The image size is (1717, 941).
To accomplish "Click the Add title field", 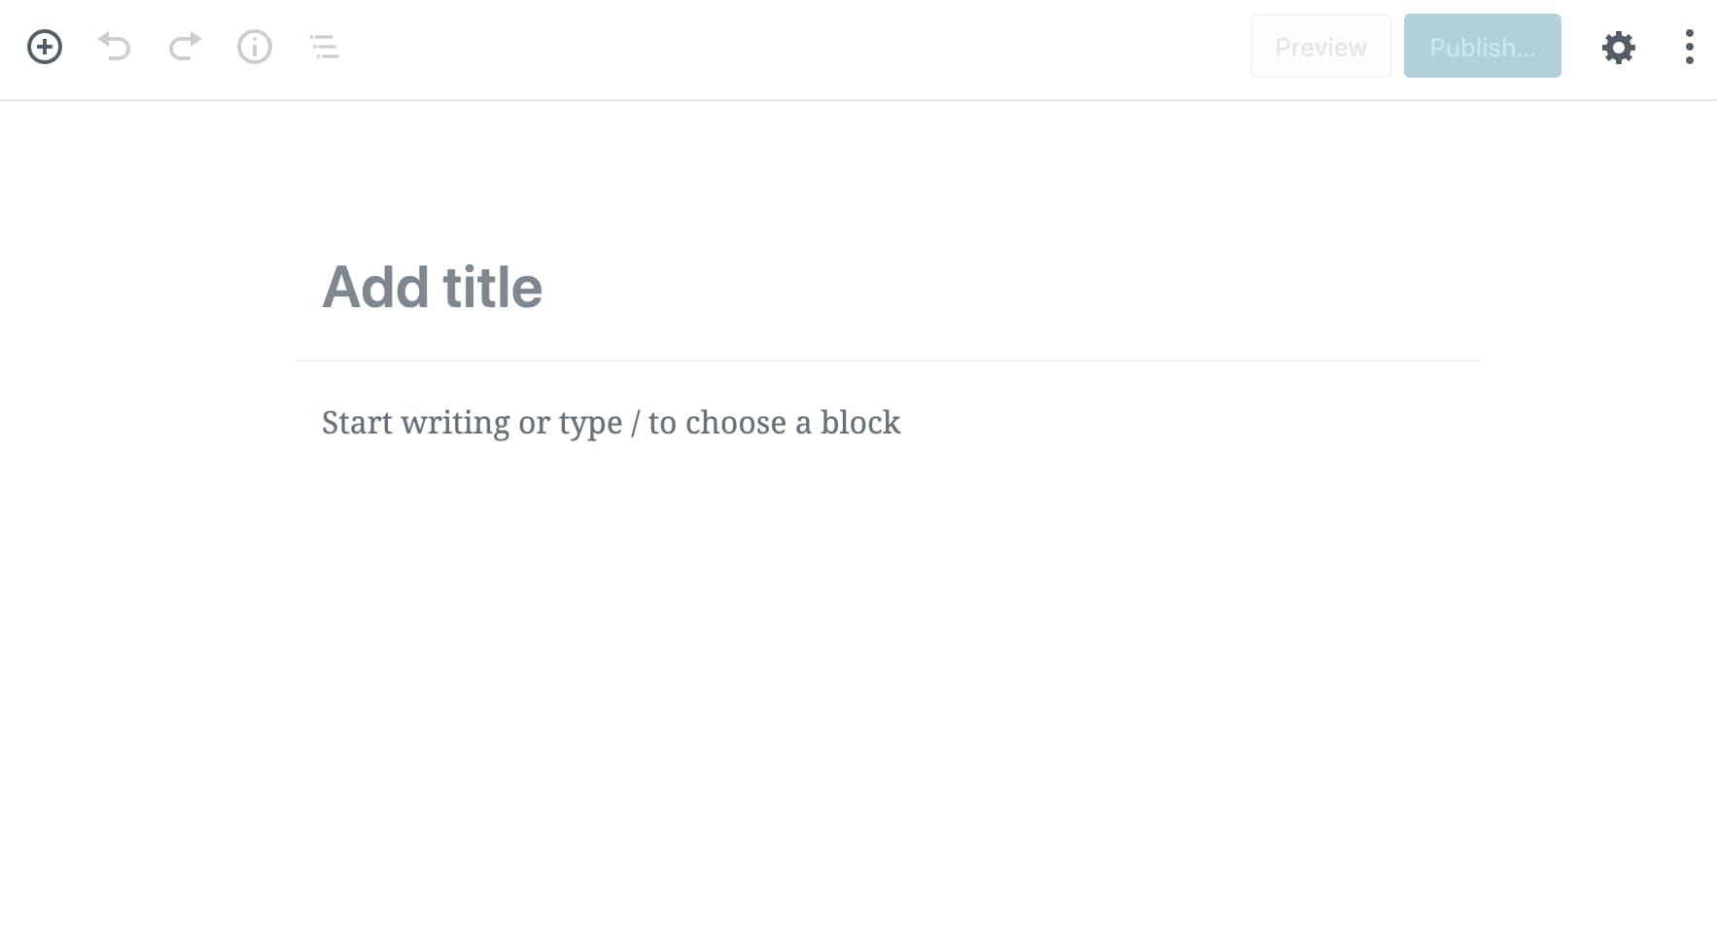I will (x=433, y=287).
